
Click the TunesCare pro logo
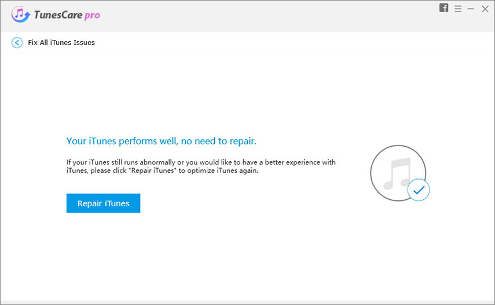[56, 14]
